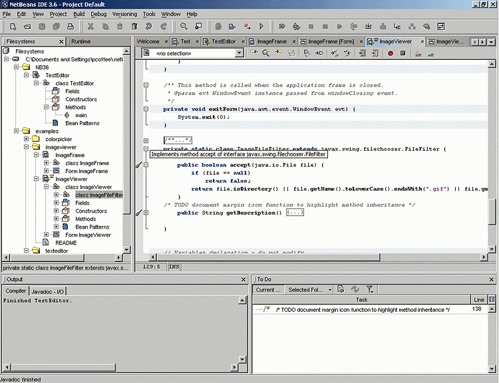Click the Print icon in main toolbar
The height and width of the screenshot is (383, 499).
coord(71,27)
